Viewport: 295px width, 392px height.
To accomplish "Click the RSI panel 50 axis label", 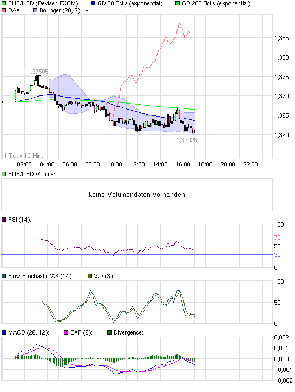I will click(278, 246).
